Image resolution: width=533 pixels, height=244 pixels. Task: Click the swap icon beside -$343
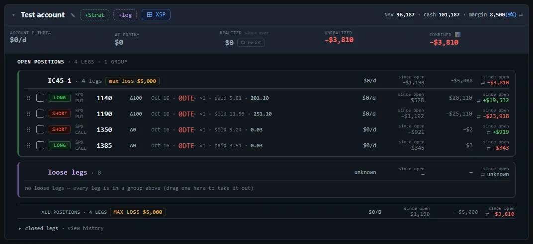[x=489, y=148]
